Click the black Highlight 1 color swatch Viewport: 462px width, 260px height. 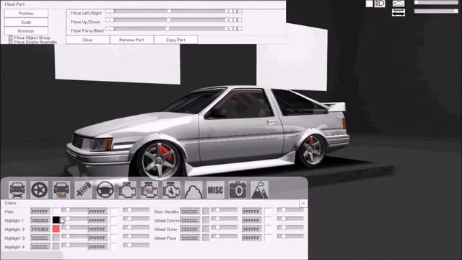[x=56, y=220]
